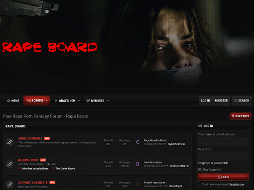Expand the Members dropdown arrow
The height and width of the screenshot is (190, 254).
(108, 100)
